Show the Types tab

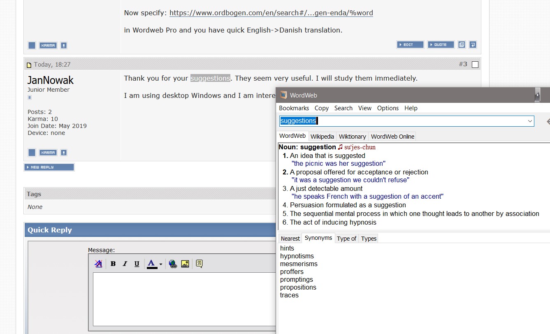click(369, 239)
